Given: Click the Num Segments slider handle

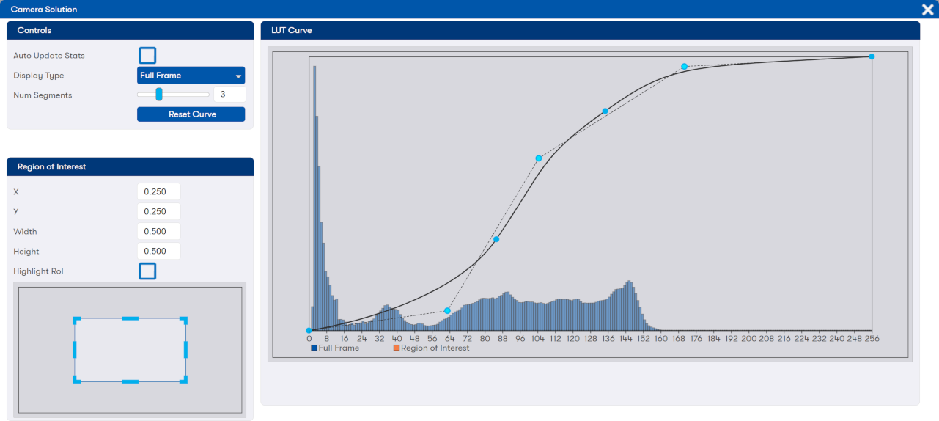Looking at the screenshot, I should [x=159, y=95].
